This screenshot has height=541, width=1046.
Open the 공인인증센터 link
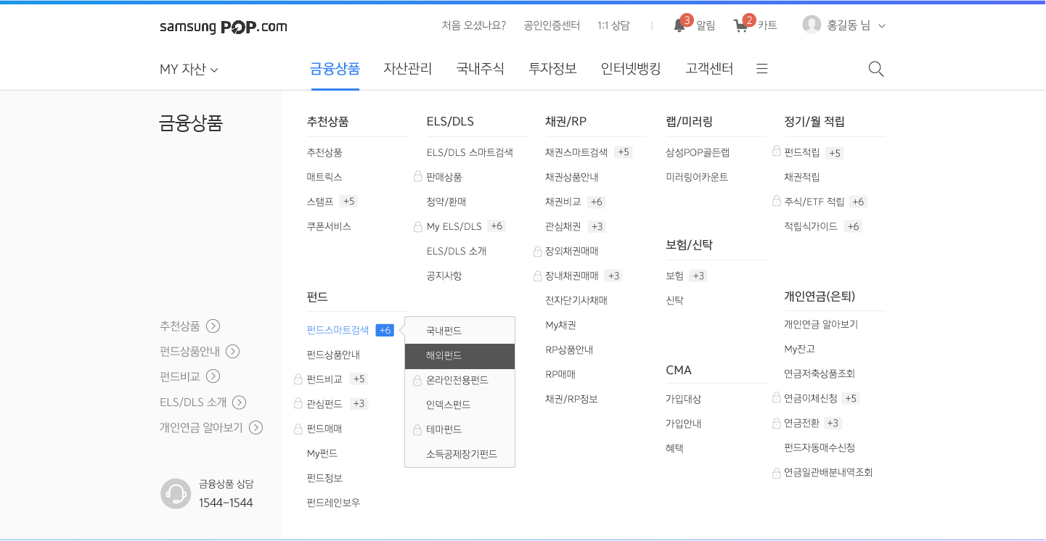pyautogui.click(x=552, y=25)
